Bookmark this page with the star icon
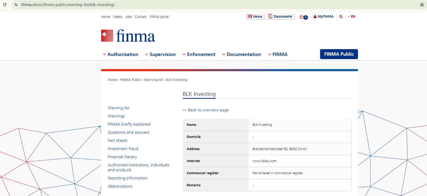Viewport: 427px width, 196px height. [422, 5]
